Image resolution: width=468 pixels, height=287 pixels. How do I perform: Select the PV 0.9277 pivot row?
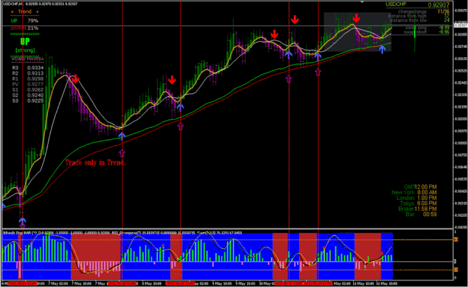coord(28,84)
